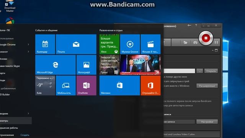Expand the Проводник submenu arrow
Image resolution: width=245 pixels, height=138 pixels.
point(28,113)
